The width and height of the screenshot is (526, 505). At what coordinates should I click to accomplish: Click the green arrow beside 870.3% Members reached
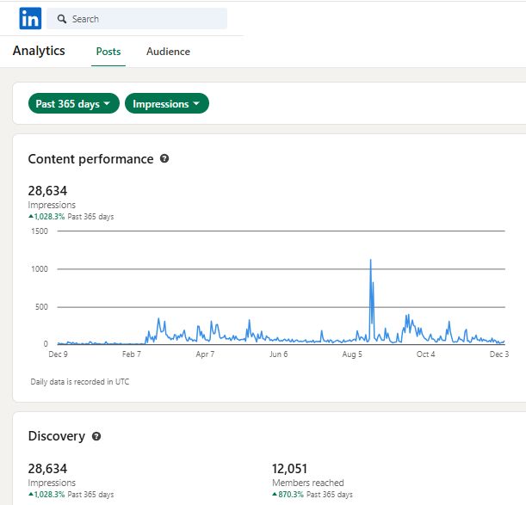275,494
